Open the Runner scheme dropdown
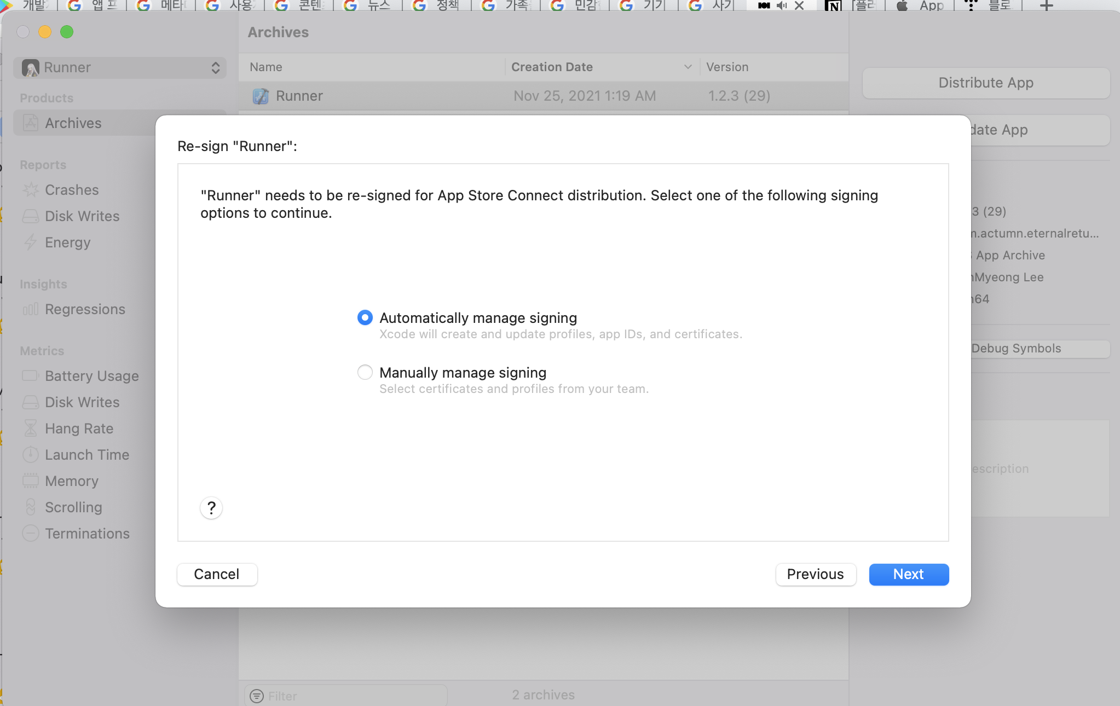1120x706 pixels. [120, 67]
